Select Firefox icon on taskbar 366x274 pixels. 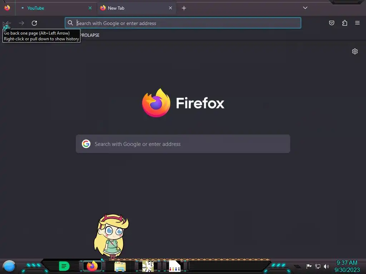click(92, 266)
